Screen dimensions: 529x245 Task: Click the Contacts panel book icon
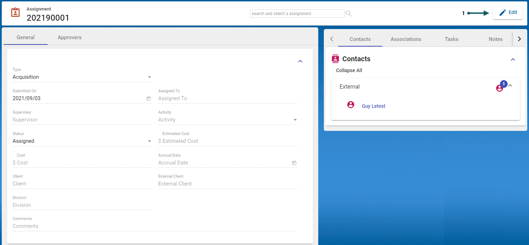coord(335,59)
